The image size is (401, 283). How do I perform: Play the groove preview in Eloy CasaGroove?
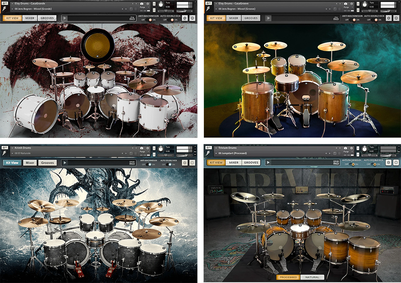click(268, 18)
